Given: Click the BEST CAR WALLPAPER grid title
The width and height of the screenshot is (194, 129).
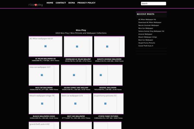Looking at the screenshot, I should 76,116.
